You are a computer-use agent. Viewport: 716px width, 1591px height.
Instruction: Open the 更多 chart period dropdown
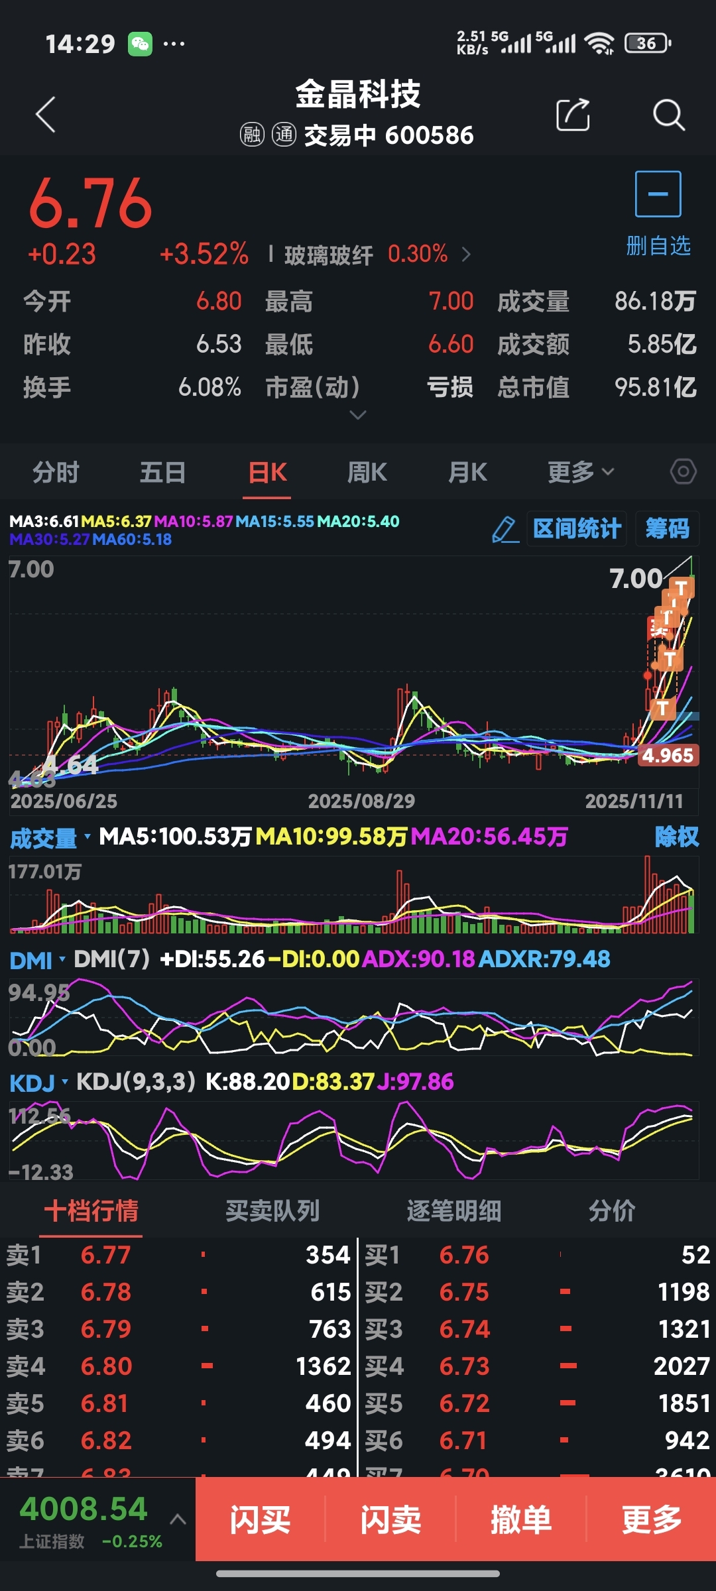click(581, 472)
